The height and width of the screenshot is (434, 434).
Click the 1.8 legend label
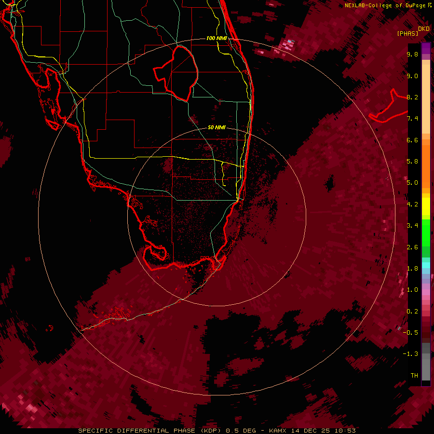[412, 269]
